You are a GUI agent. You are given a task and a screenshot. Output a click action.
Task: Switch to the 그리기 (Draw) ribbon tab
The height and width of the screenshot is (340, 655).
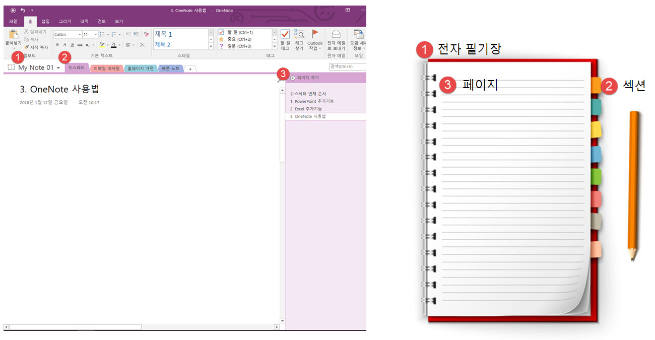65,21
